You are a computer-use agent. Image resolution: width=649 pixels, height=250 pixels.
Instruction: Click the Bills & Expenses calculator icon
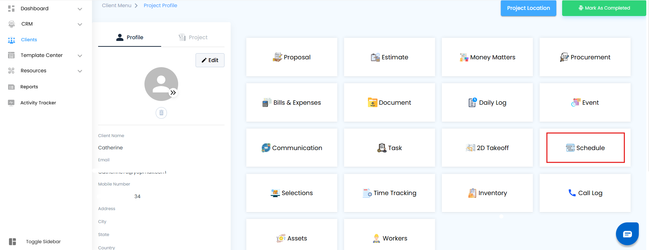point(267,102)
